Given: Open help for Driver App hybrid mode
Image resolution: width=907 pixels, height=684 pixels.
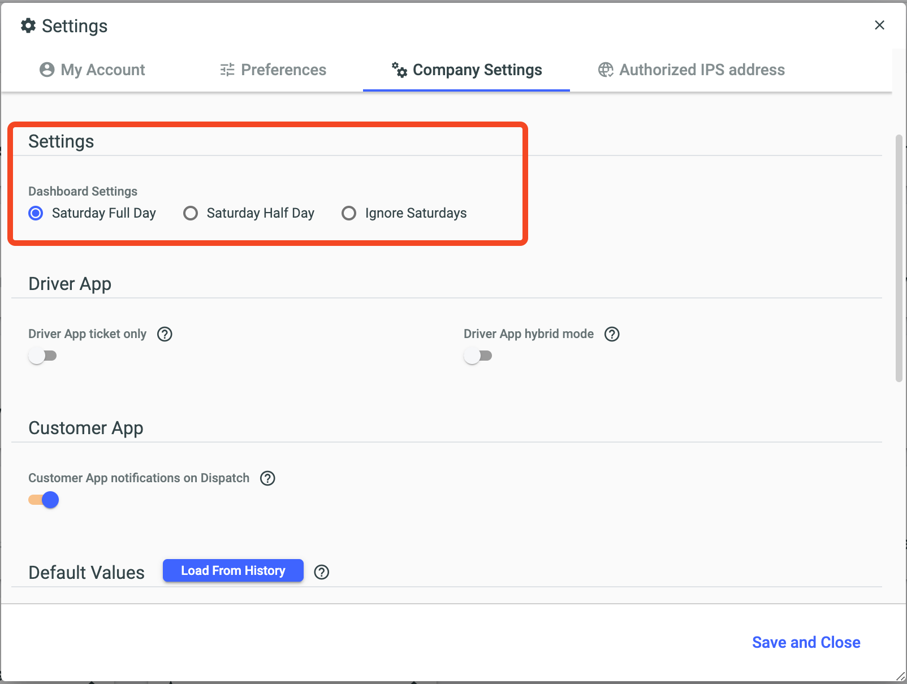Looking at the screenshot, I should (612, 334).
